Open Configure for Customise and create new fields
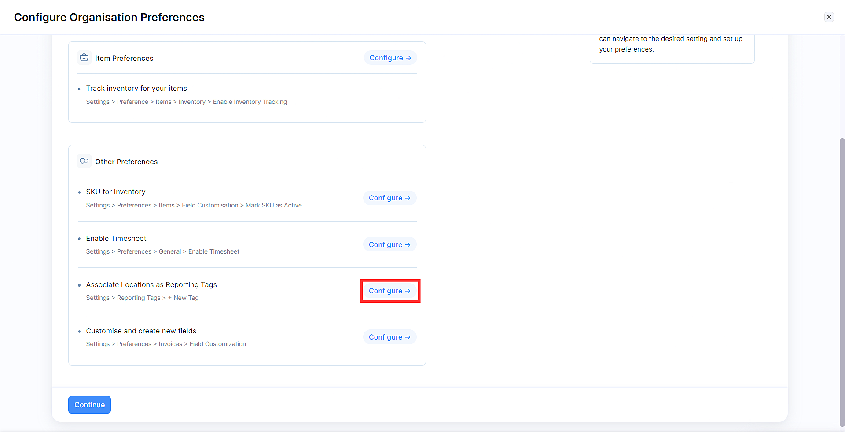Viewport: 845px width, 432px height. pyautogui.click(x=389, y=337)
